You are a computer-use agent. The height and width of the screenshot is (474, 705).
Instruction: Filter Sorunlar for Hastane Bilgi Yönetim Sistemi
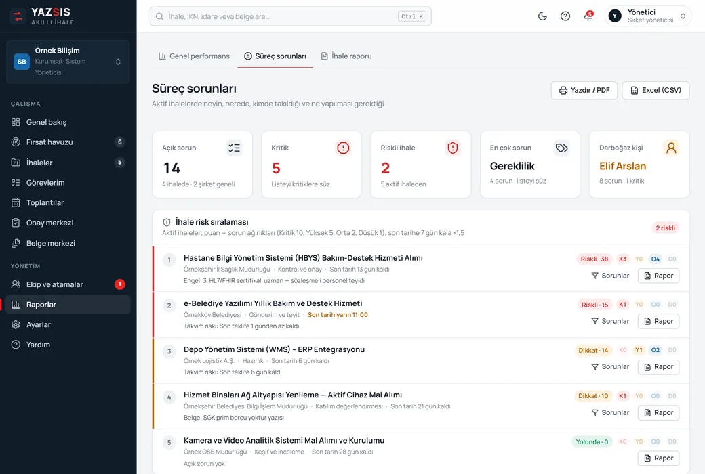tap(610, 276)
